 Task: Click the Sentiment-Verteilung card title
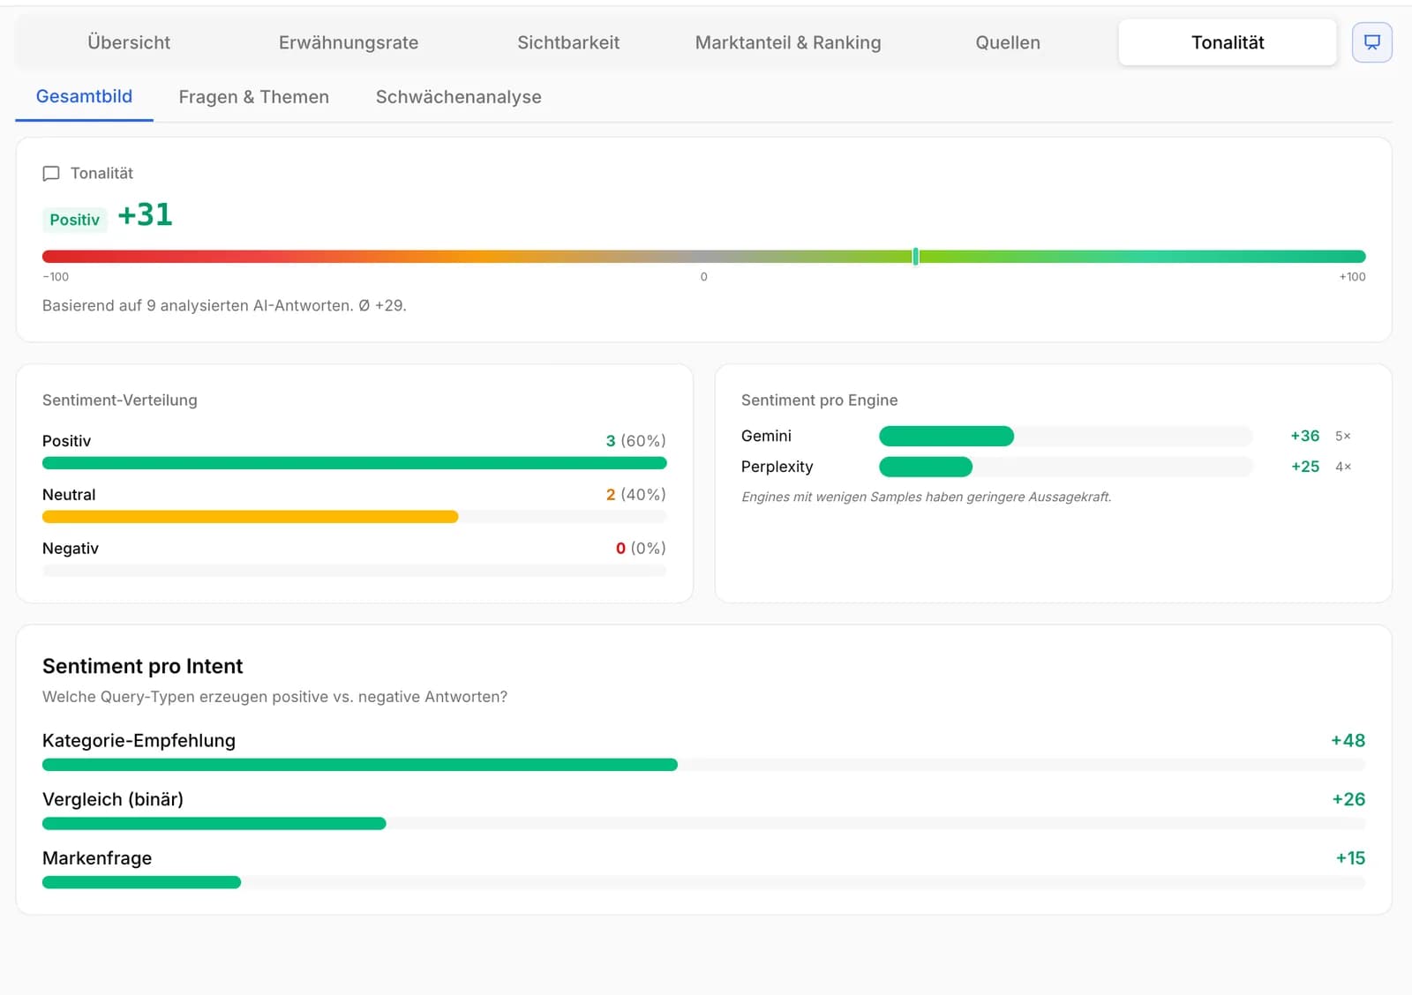pyautogui.click(x=120, y=400)
